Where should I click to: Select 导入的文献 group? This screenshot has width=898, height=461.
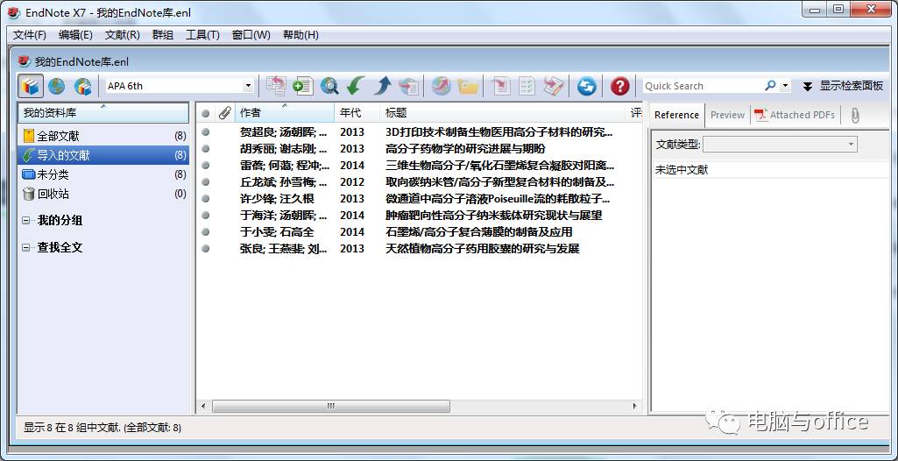click(x=103, y=155)
